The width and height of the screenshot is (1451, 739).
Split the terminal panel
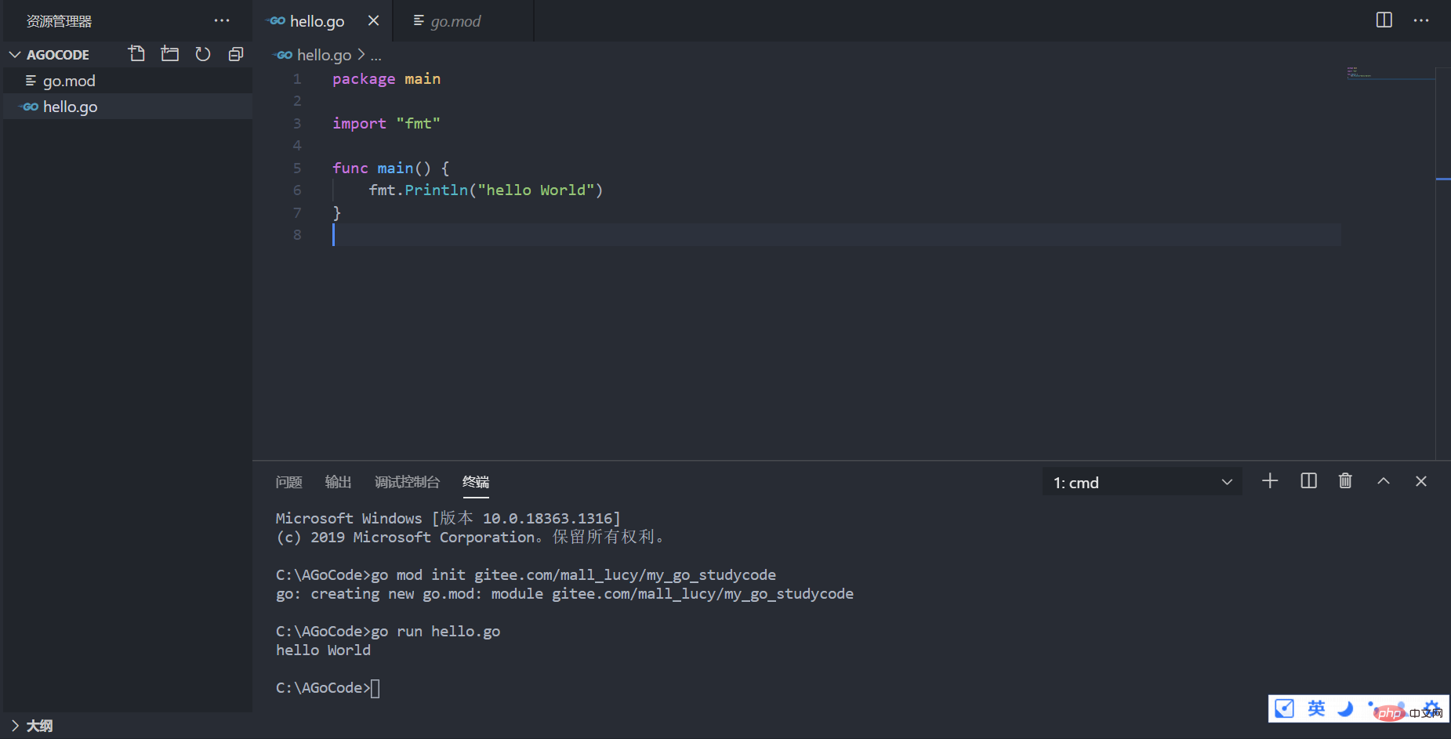tap(1308, 481)
